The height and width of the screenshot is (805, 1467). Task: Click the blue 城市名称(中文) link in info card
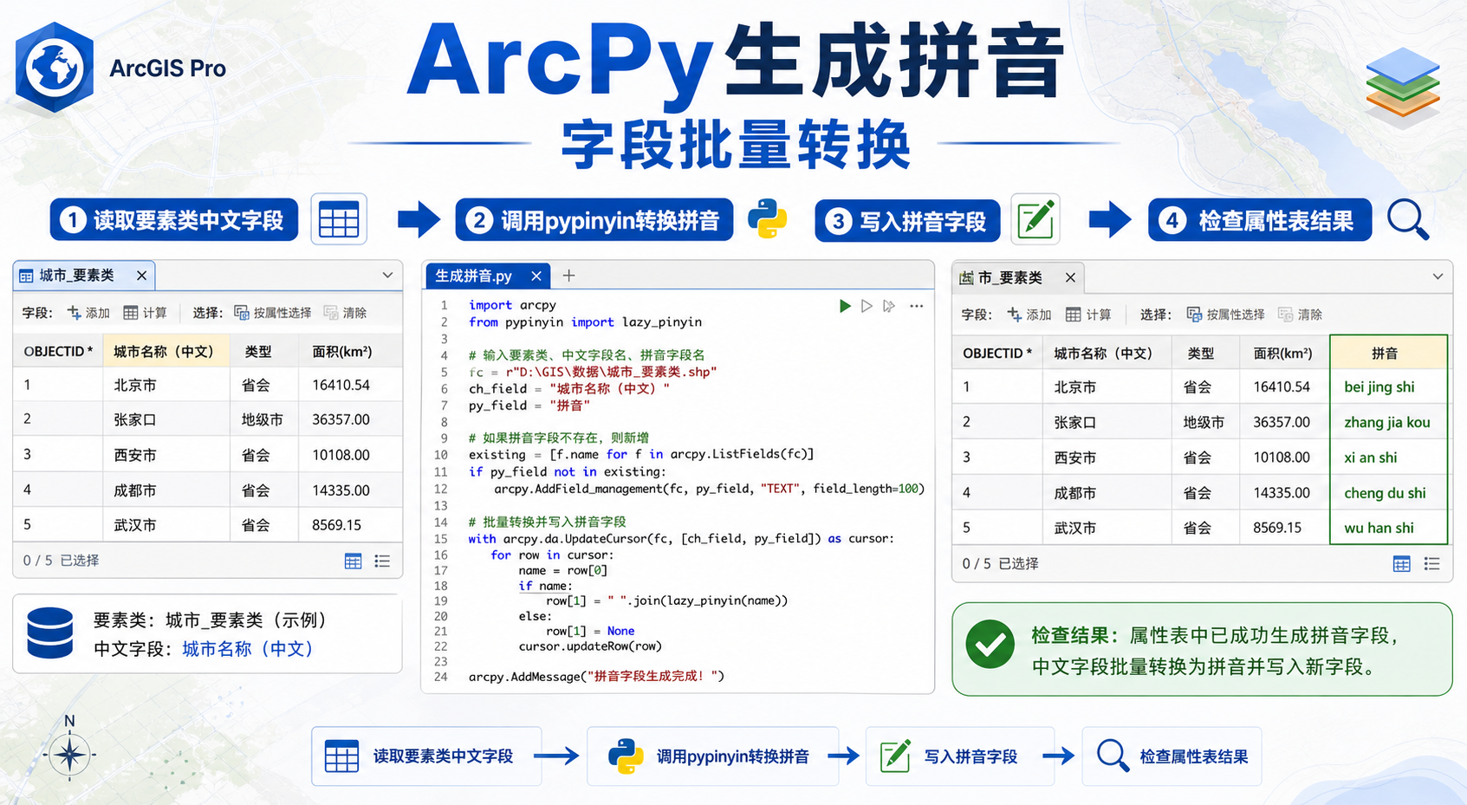click(247, 649)
